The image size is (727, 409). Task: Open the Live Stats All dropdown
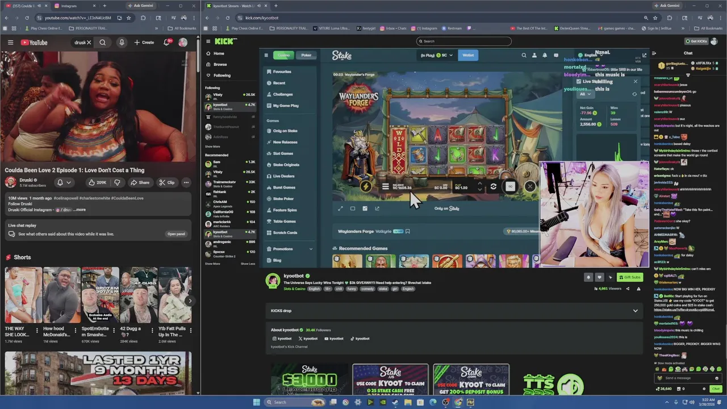(584, 94)
